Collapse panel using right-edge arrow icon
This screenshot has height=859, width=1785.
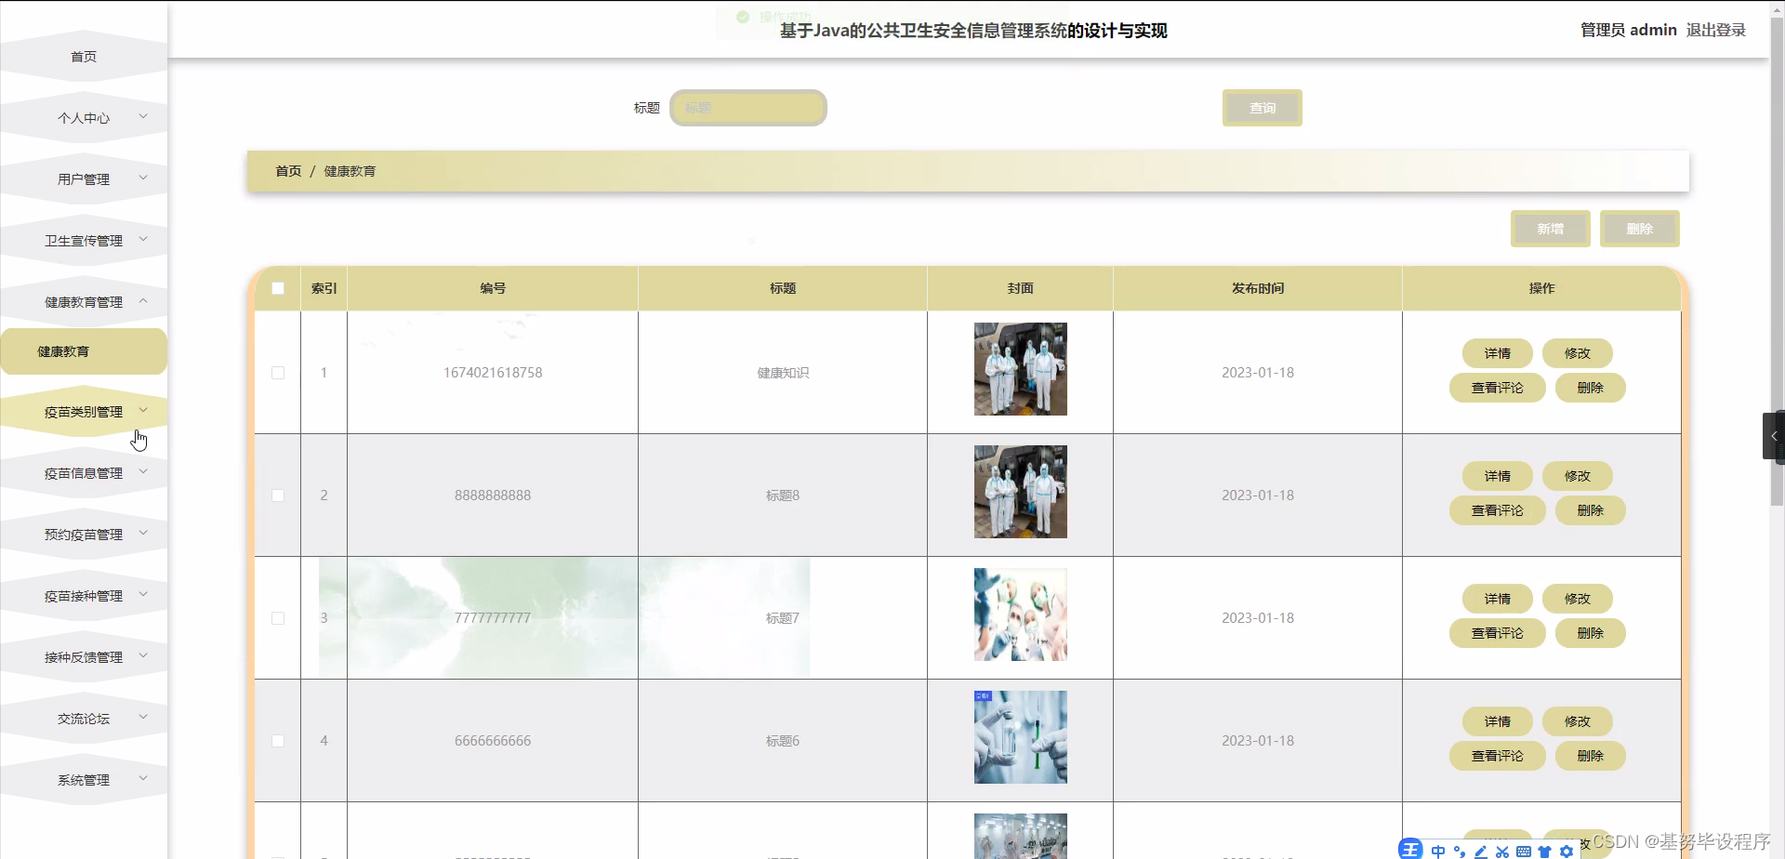[x=1774, y=435]
